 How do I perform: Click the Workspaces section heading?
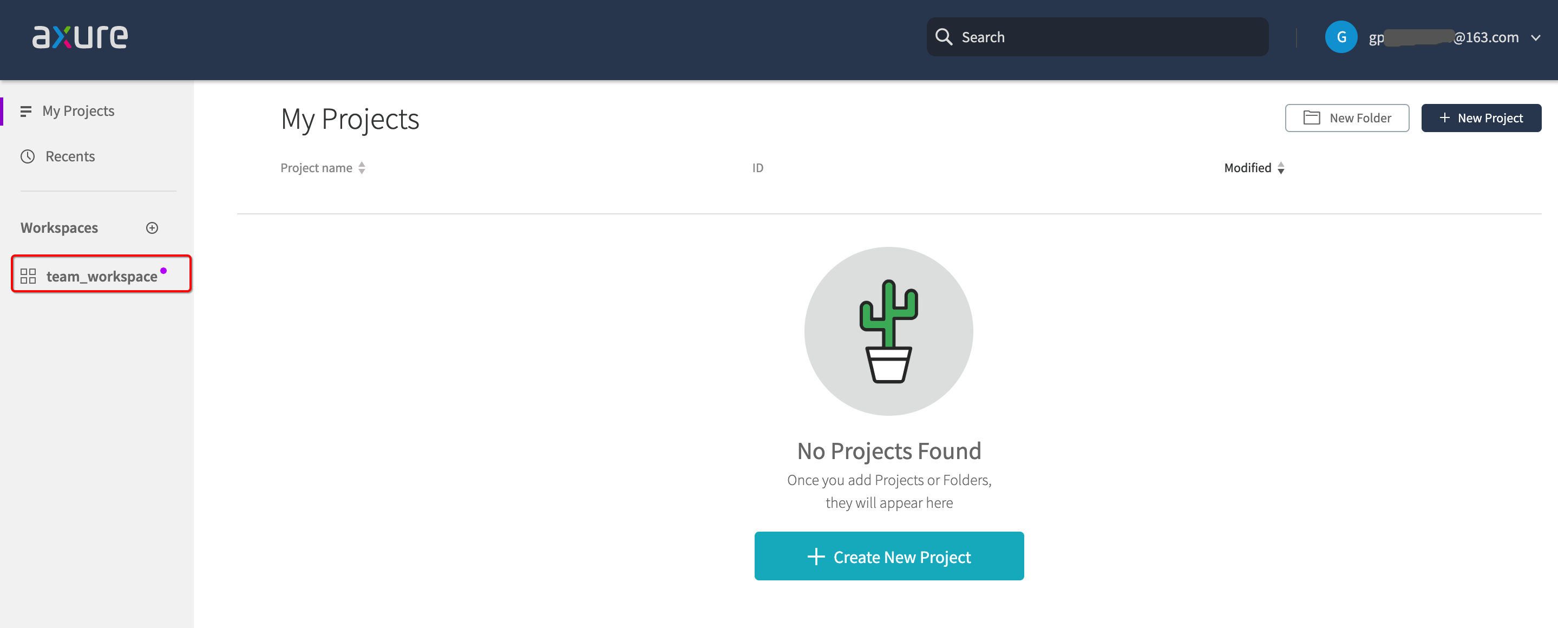(x=59, y=228)
